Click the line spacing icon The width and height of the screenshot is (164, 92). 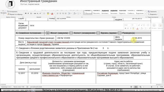tap(69, 14)
